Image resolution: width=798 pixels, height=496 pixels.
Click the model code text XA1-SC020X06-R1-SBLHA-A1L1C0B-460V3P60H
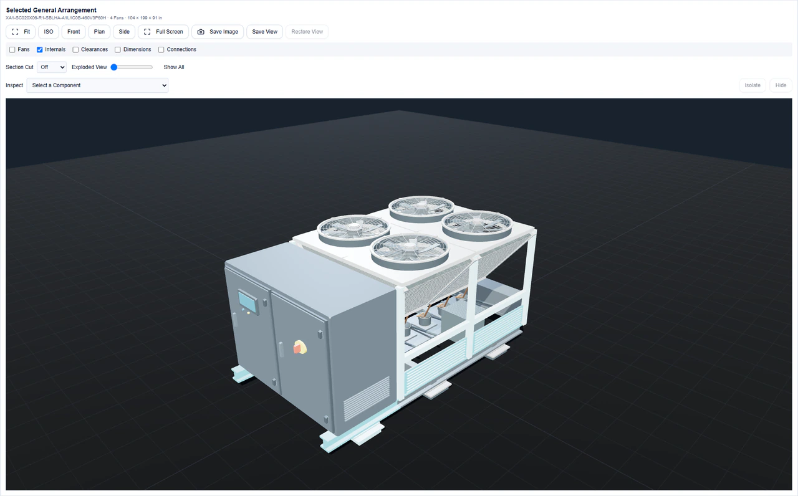pos(56,18)
